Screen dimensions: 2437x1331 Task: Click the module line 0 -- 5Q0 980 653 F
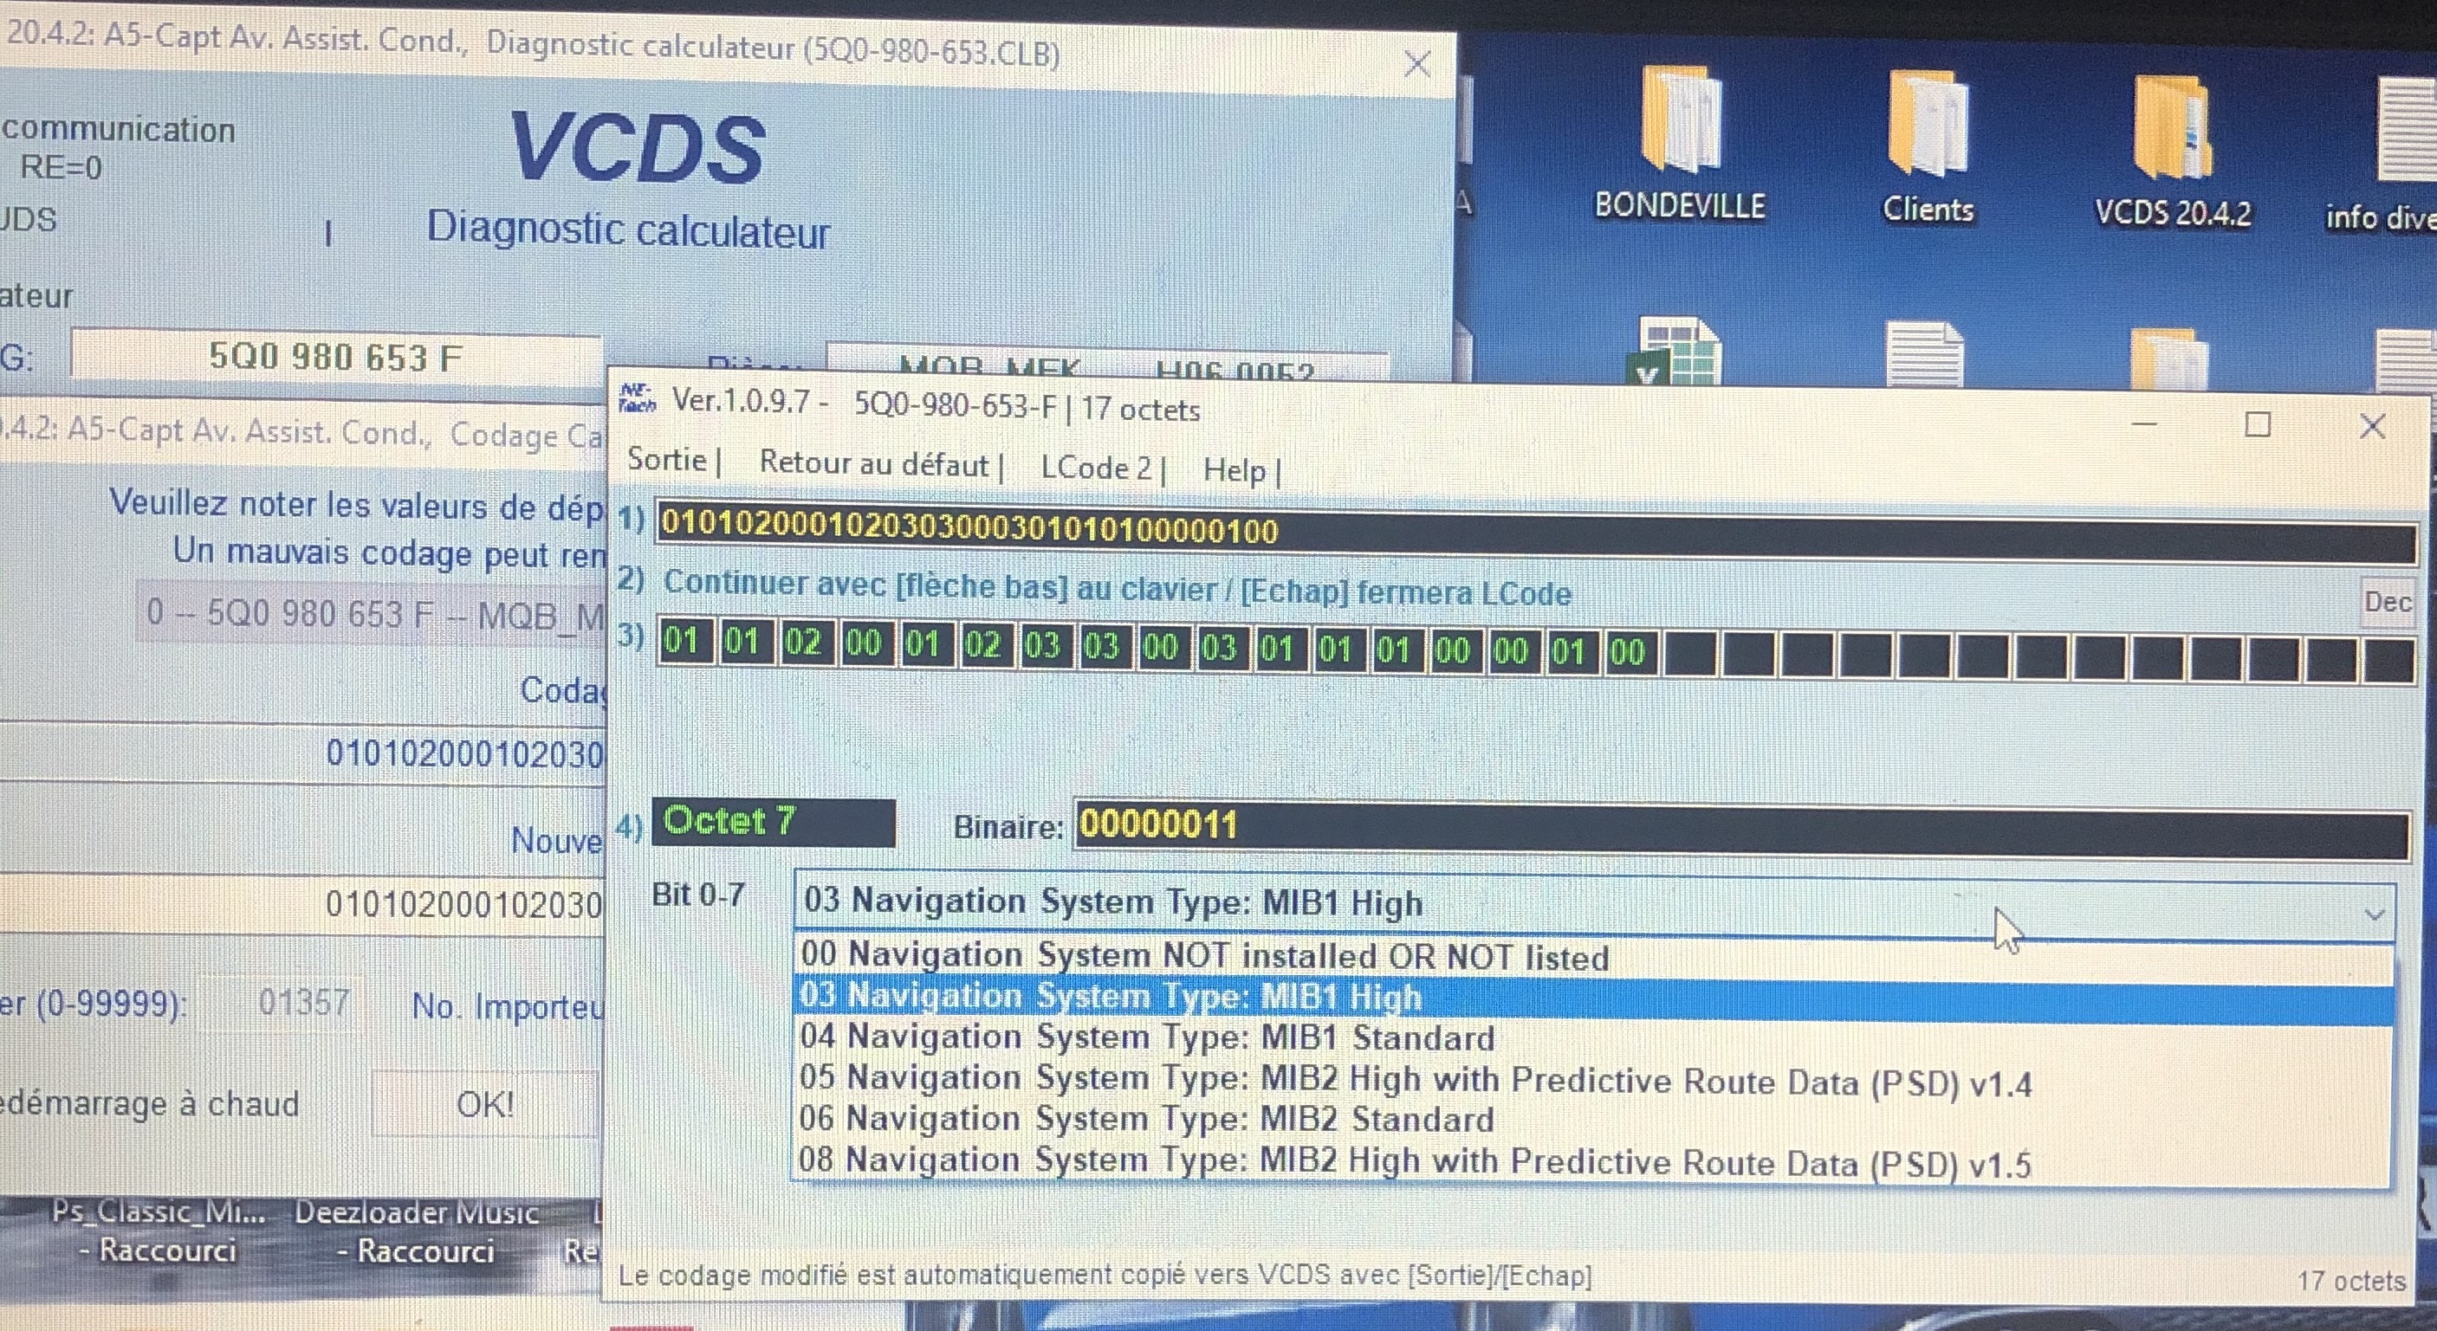click(x=372, y=615)
